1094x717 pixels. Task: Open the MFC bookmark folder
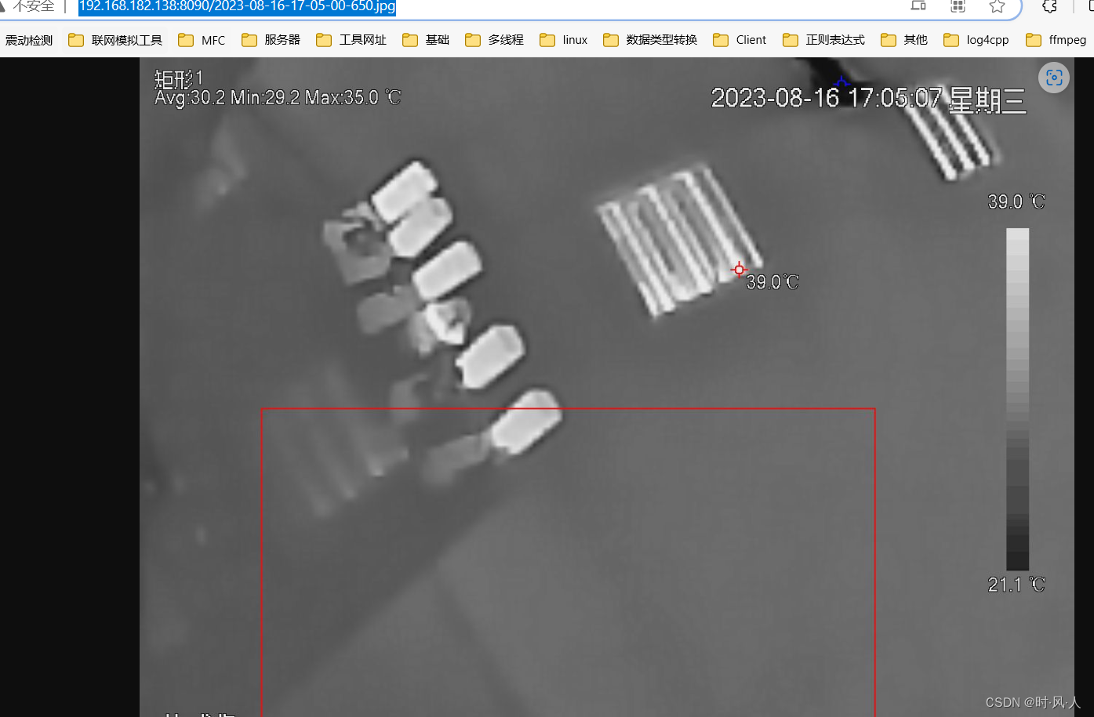coord(202,40)
